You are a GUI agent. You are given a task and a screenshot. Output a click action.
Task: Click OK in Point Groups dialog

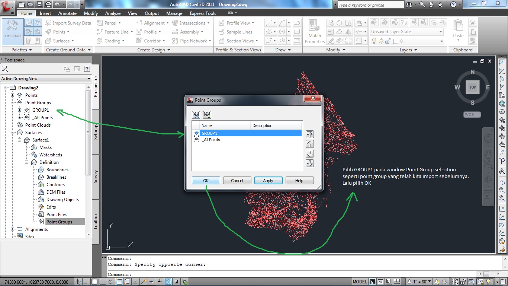tap(206, 181)
